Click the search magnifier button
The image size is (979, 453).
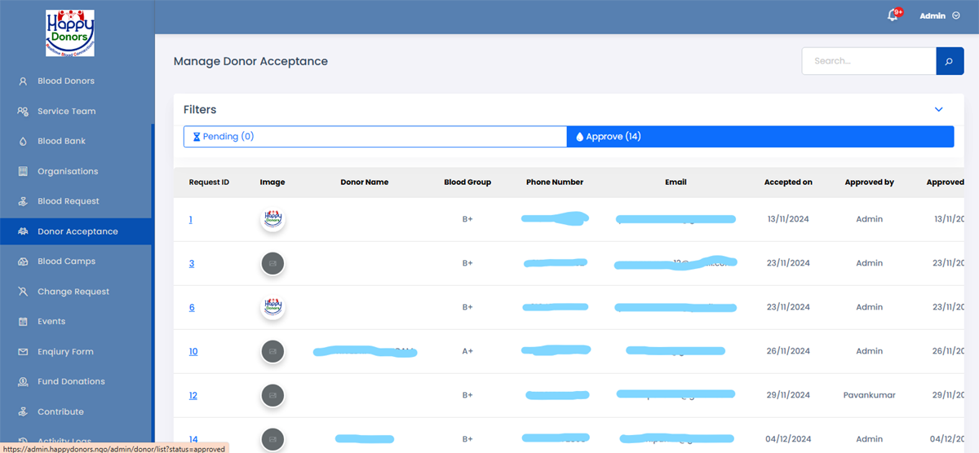(949, 61)
